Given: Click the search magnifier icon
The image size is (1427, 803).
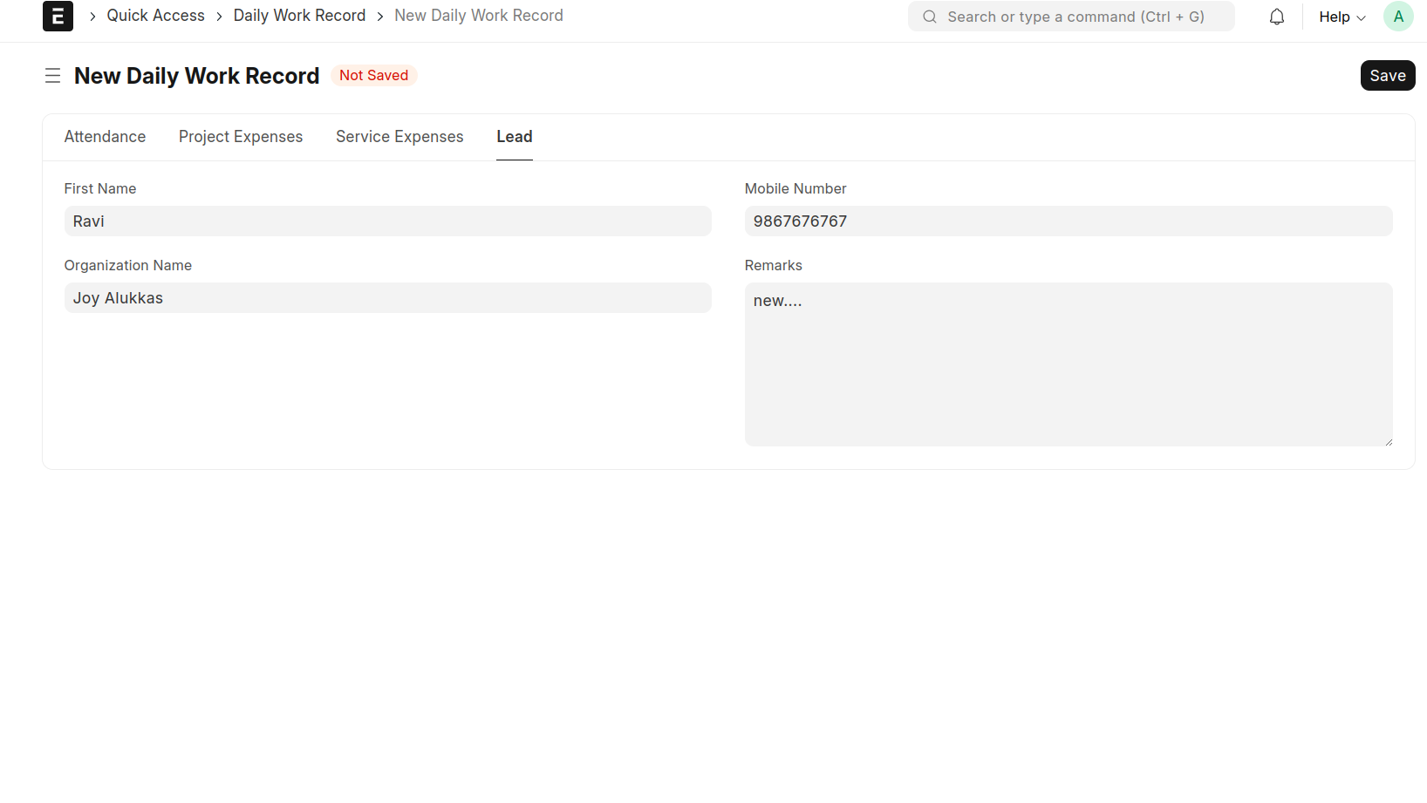Looking at the screenshot, I should click(930, 17).
